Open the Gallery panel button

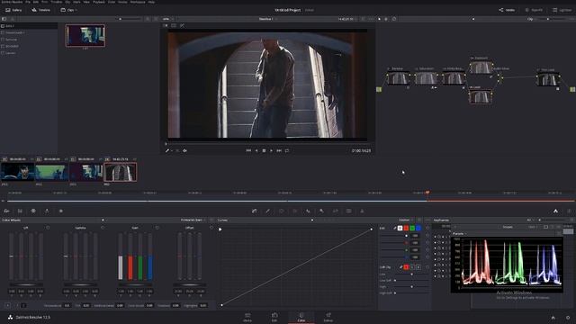[x=13, y=10]
